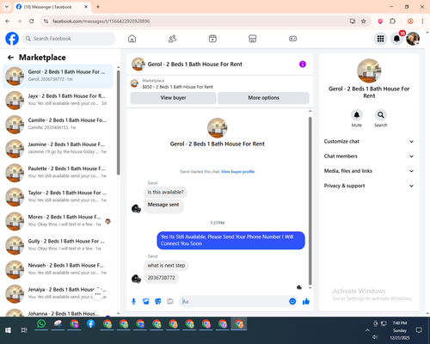Choose a sticker icon

point(158,301)
